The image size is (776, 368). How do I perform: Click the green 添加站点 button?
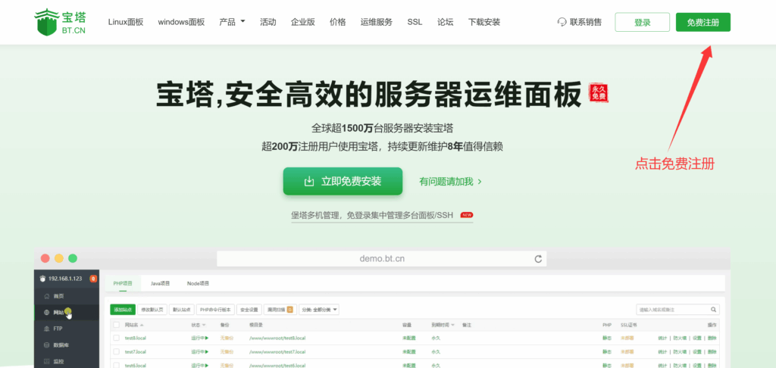tap(123, 310)
